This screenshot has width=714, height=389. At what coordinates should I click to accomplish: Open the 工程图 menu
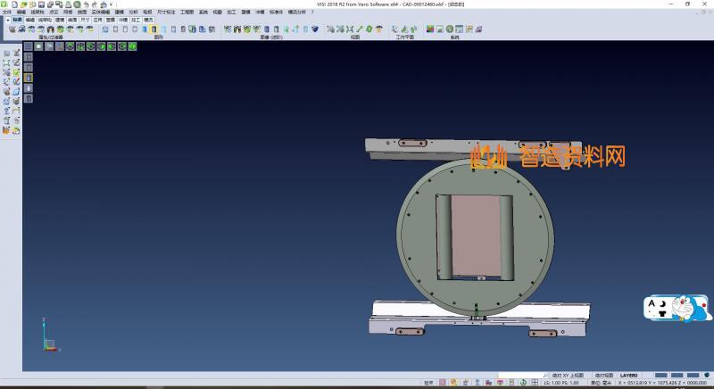tap(187, 12)
